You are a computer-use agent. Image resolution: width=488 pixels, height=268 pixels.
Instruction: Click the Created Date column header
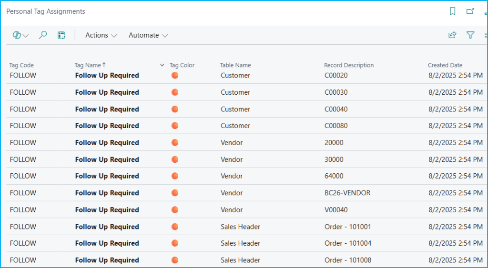click(x=445, y=65)
